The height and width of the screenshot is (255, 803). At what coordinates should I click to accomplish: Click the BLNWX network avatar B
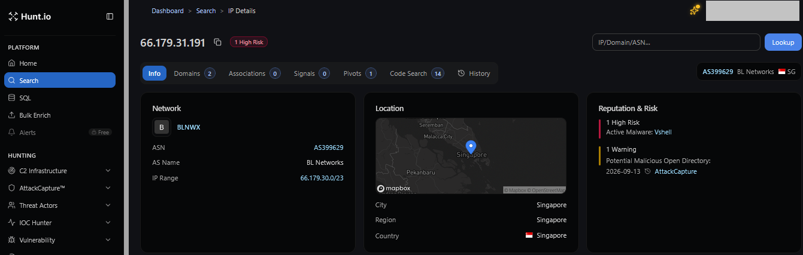point(161,127)
